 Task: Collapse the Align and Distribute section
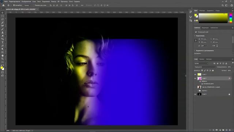click(195, 51)
